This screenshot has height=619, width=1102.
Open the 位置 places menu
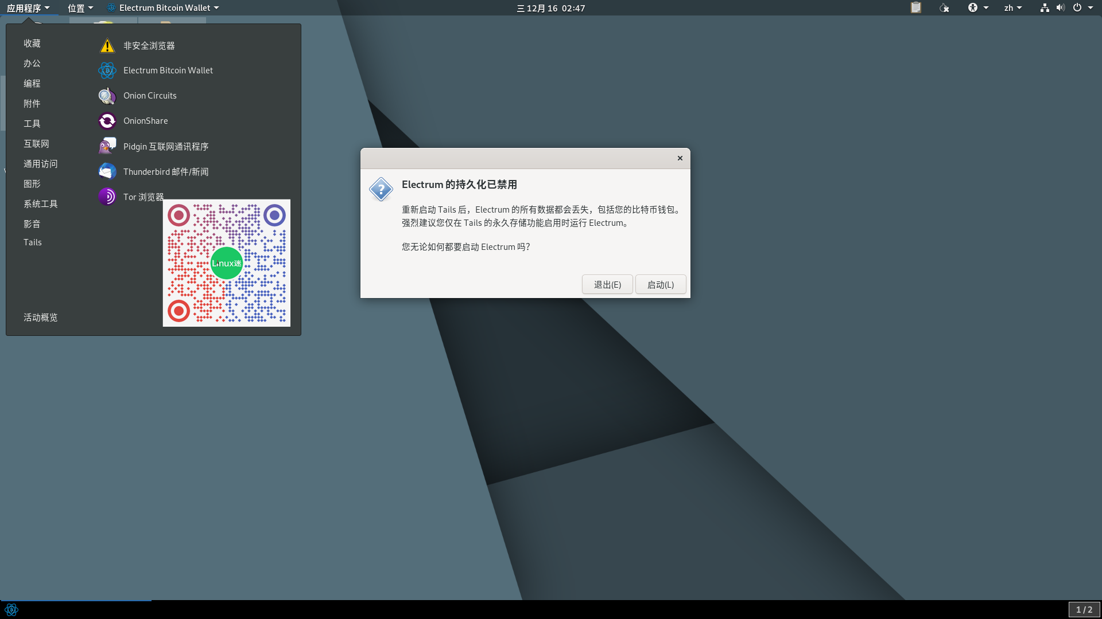[80, 8]
